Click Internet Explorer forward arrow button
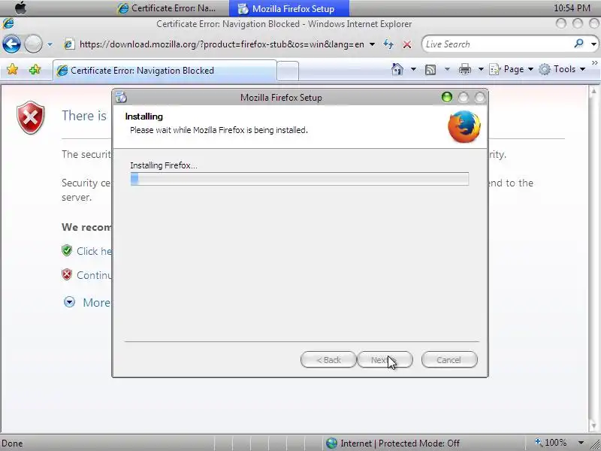 tap(33, 44)
